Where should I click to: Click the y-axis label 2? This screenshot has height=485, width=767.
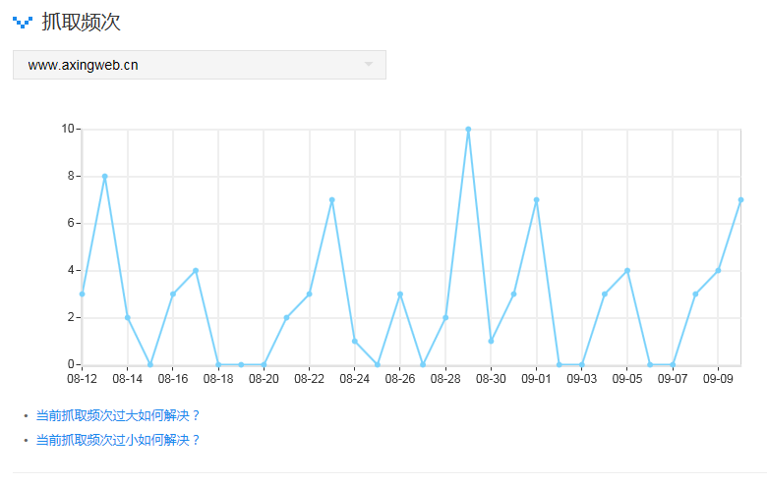click(x=71, y=317)
